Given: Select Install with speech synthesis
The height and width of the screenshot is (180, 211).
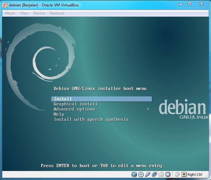Looking at the screenshot, I should pos(91,120).
